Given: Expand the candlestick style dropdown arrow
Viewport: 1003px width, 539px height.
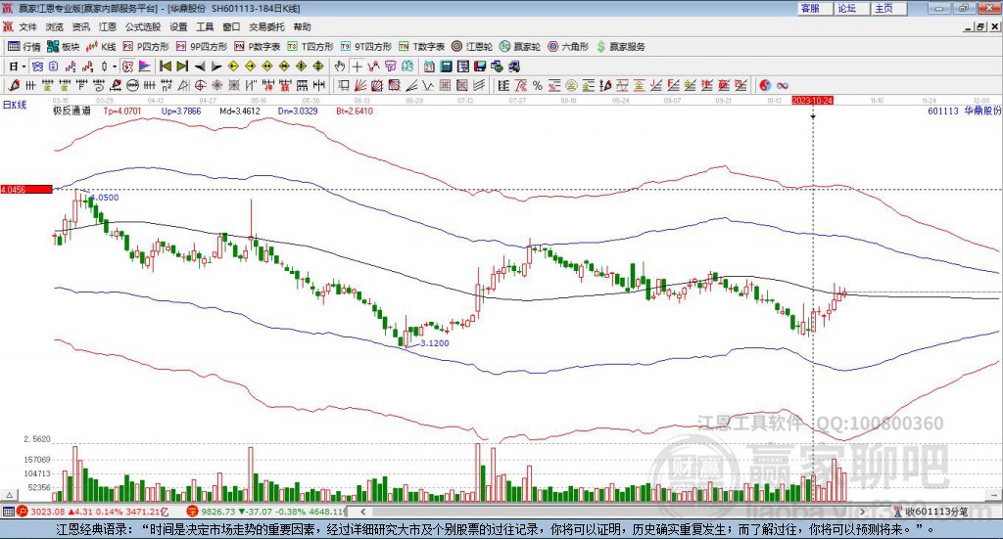Looking at the screenshot, I should pos(115,67).
